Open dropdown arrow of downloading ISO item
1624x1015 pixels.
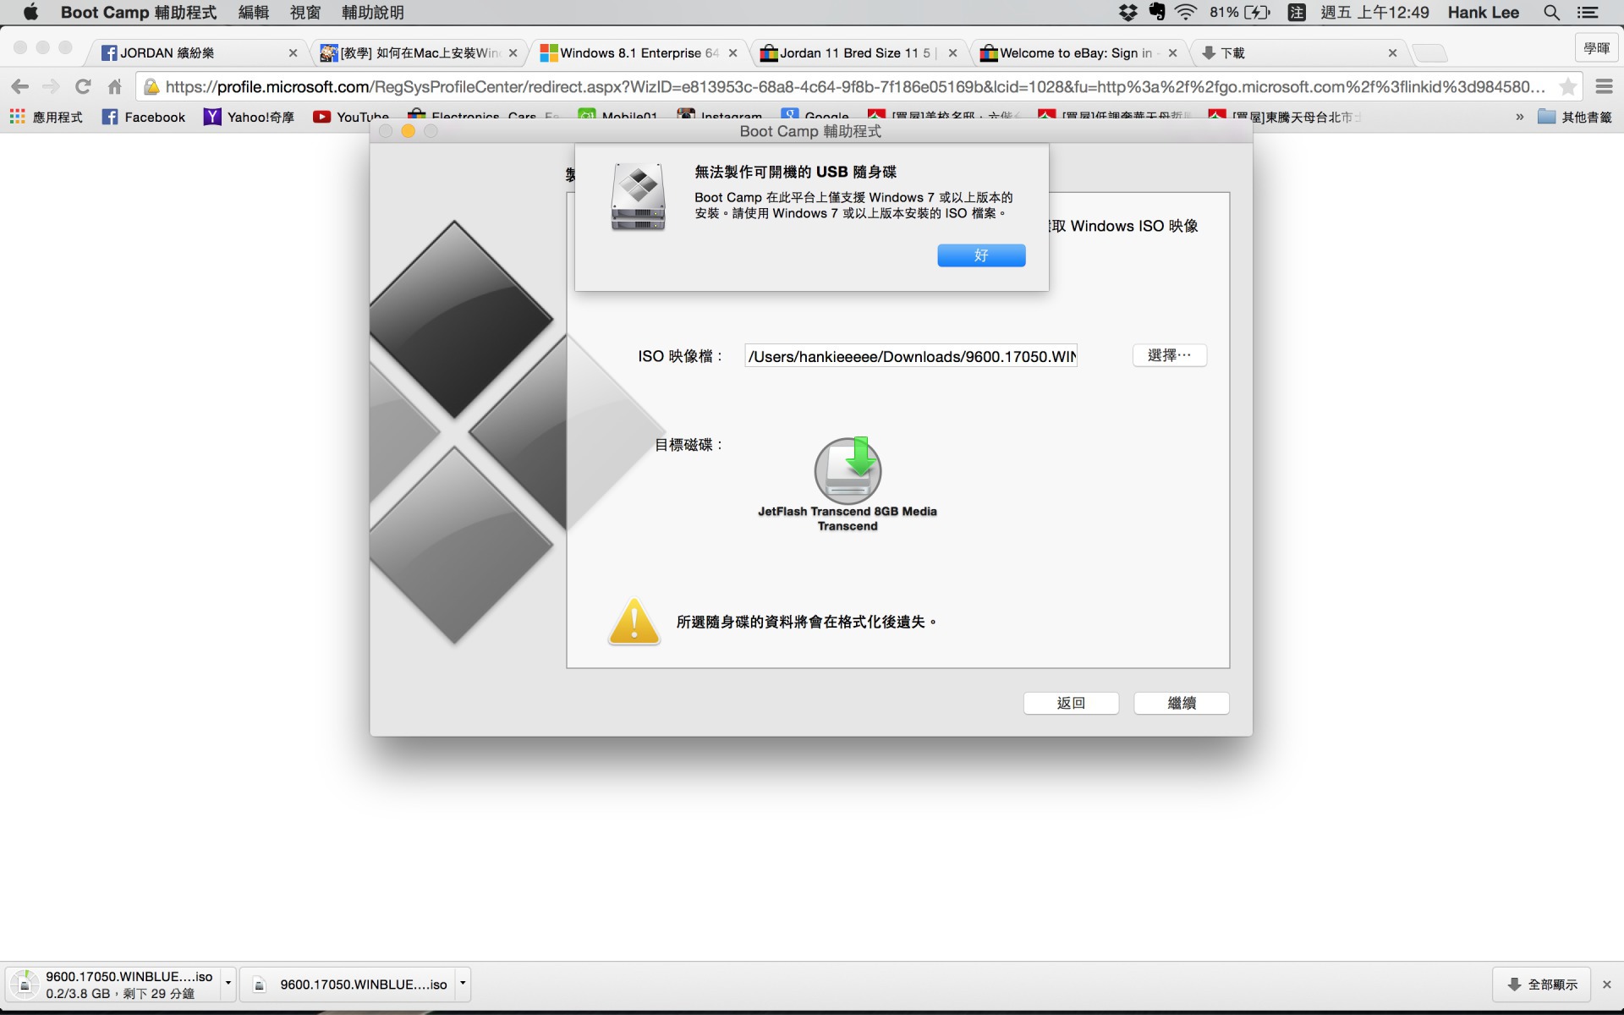(228, 984)
